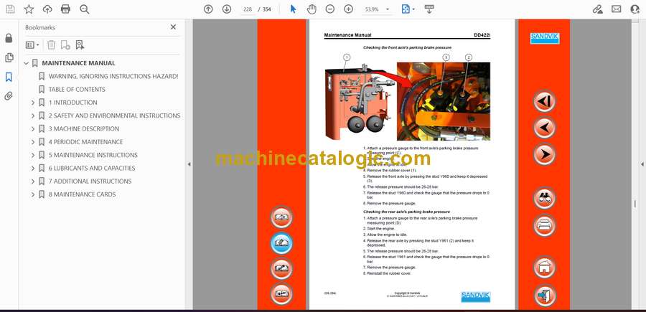Click the delete bookmark trash icon
Screen dimensions: 646x312
[x=51, y=45]
